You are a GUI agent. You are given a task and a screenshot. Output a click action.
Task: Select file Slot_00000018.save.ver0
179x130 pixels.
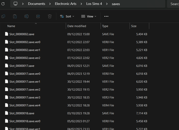[25, 121]
